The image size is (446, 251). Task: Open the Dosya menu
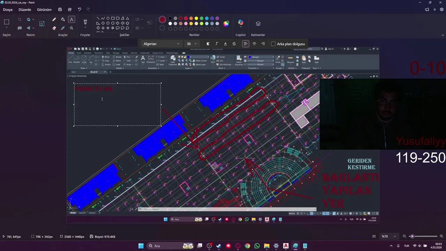pyautogui.click(x=8, y=9)
